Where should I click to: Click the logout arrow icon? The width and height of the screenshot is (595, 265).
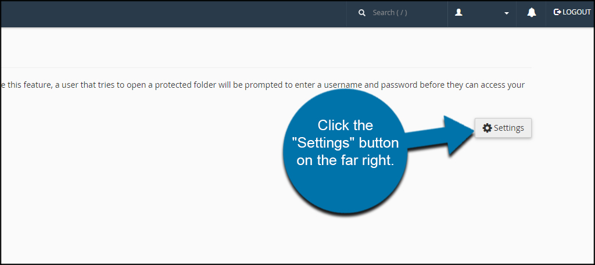coord(557,12)
